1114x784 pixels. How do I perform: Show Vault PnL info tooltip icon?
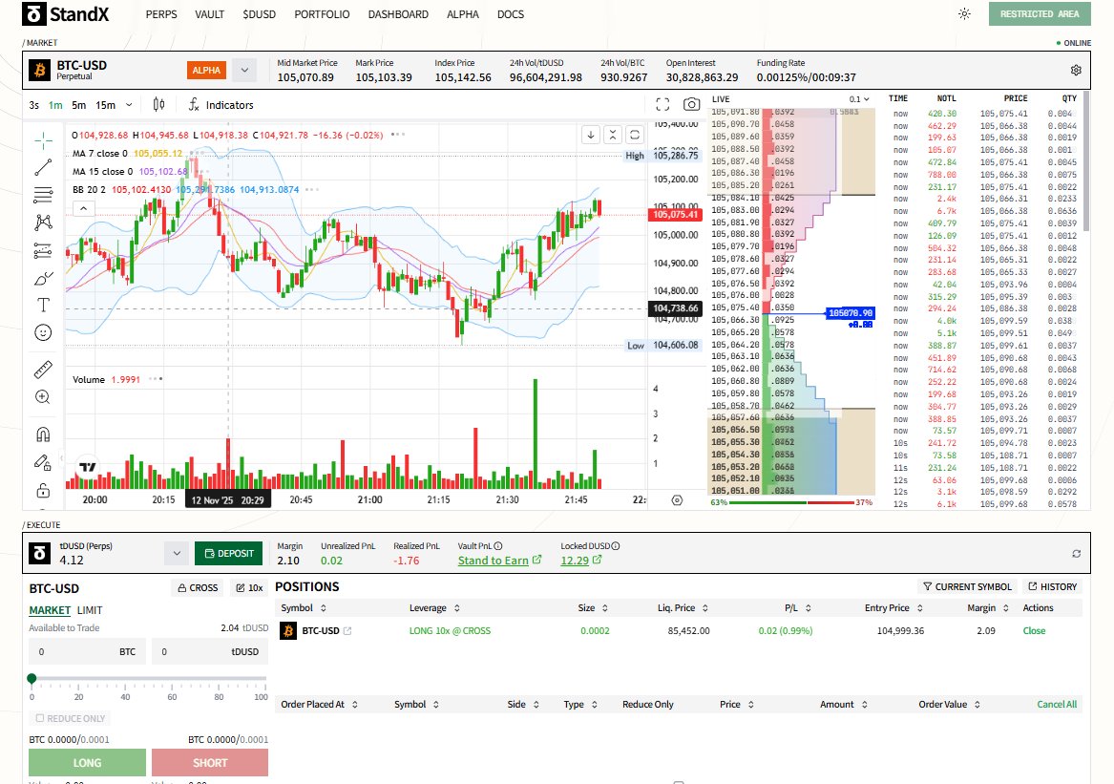pos(498,546)
